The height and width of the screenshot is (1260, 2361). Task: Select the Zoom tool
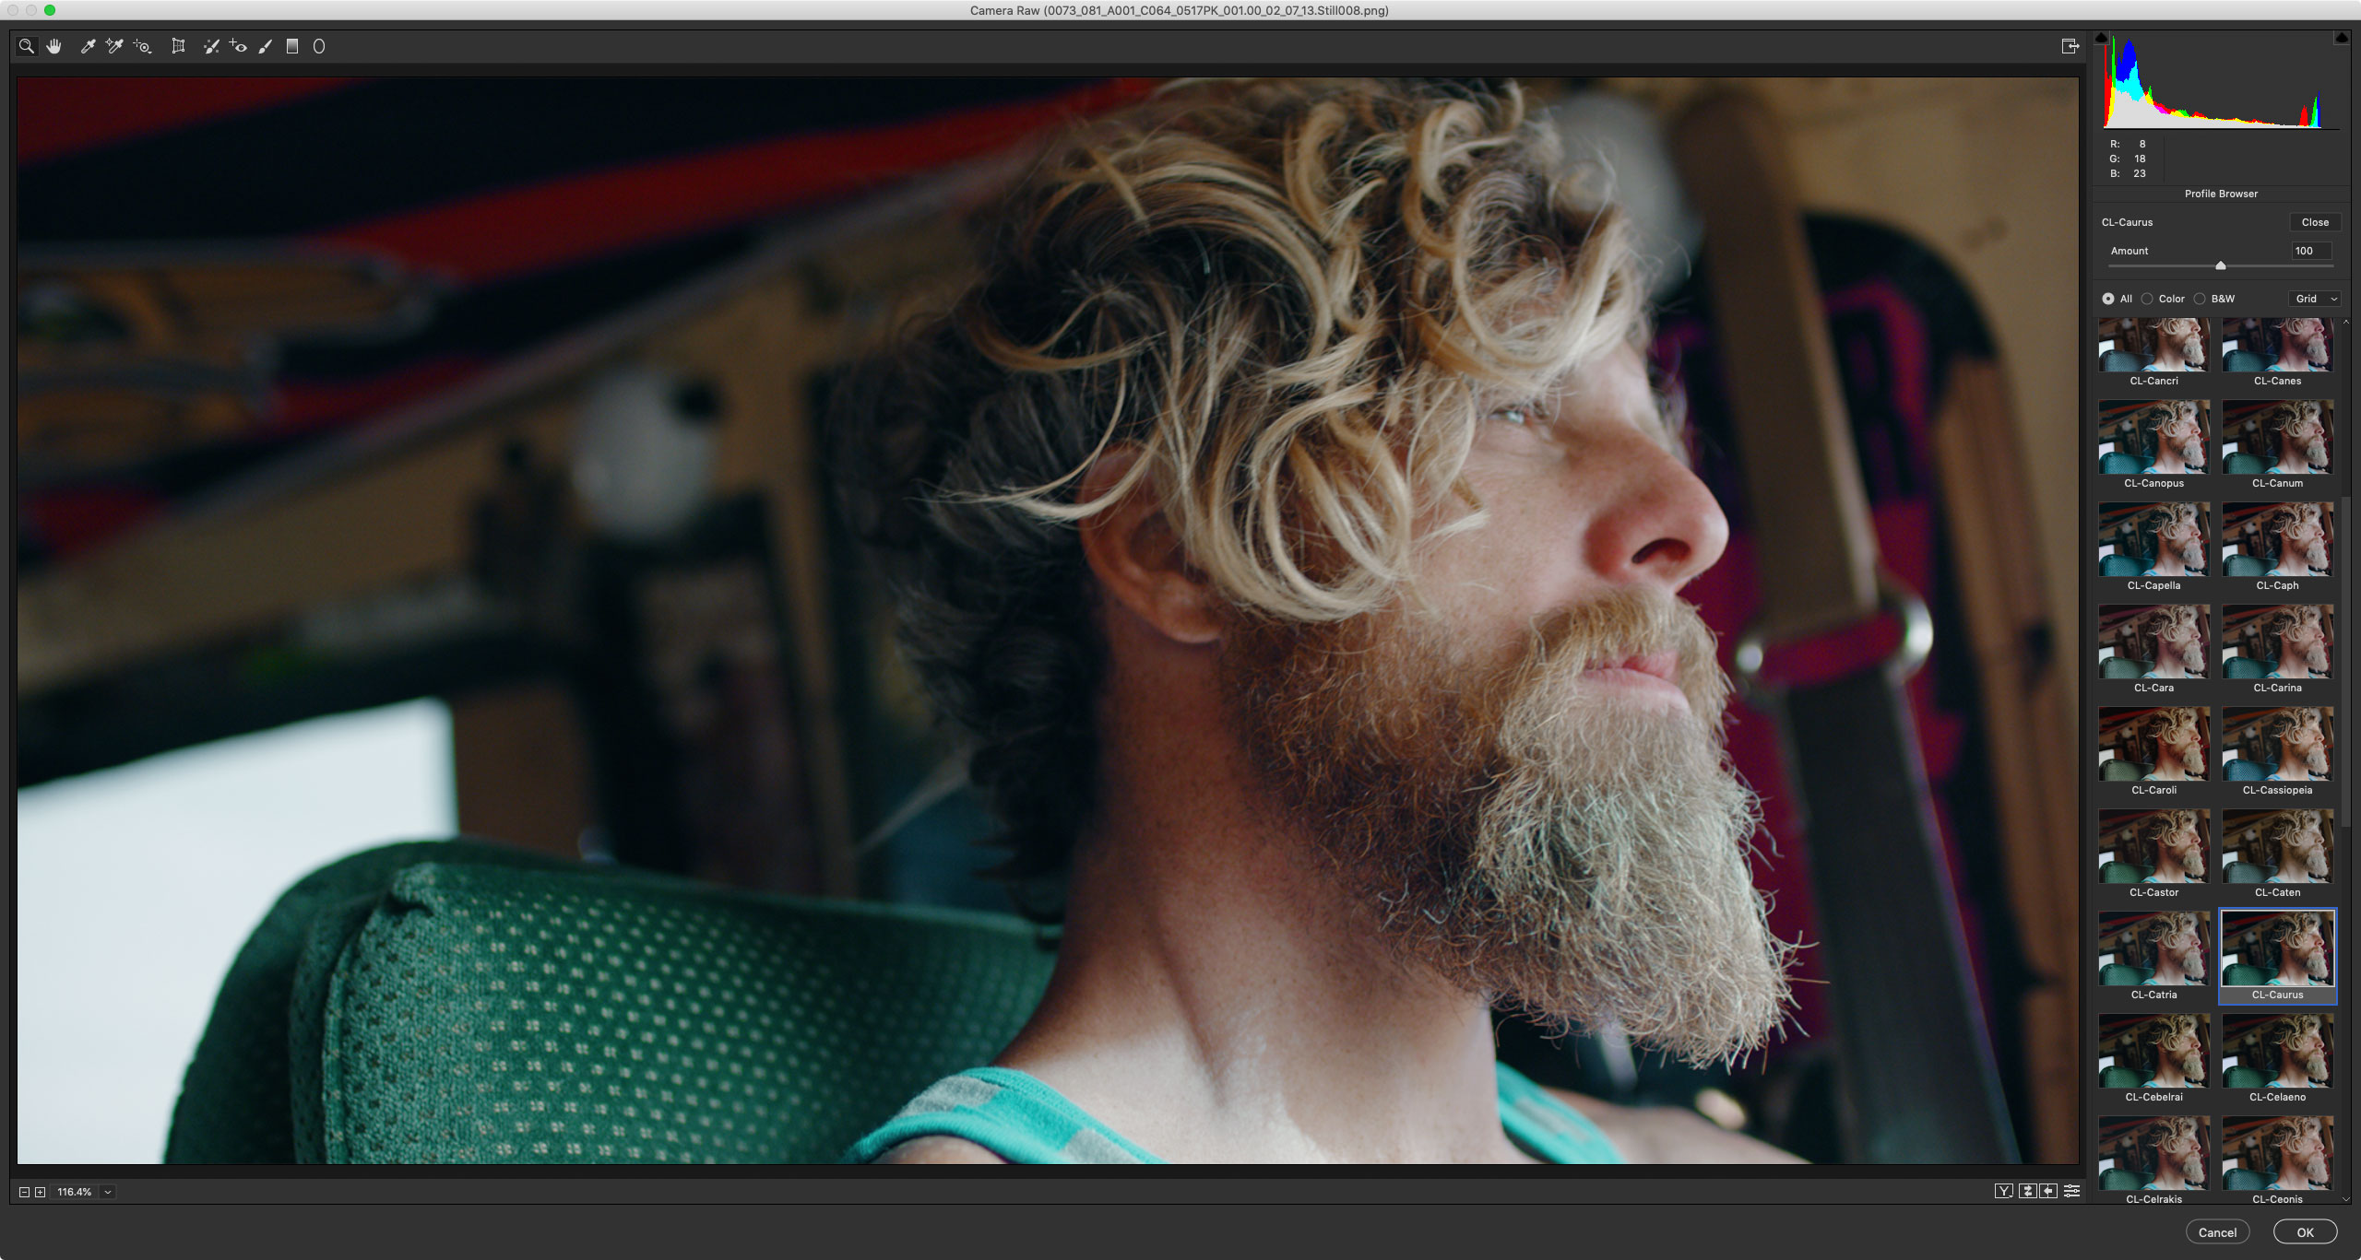[x=25, y=47]
